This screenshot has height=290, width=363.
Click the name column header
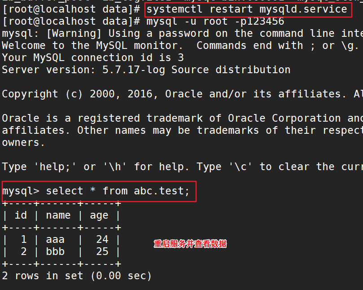pyautogui.click(x=58, y=215)
